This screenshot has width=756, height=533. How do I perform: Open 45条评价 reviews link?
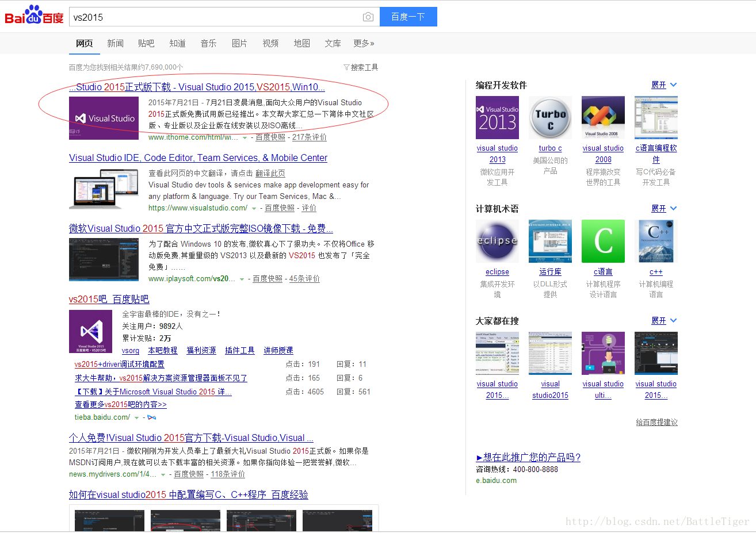point(304,279)
